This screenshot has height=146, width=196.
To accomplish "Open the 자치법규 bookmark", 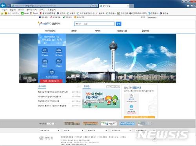I will [x=122, y=13].
